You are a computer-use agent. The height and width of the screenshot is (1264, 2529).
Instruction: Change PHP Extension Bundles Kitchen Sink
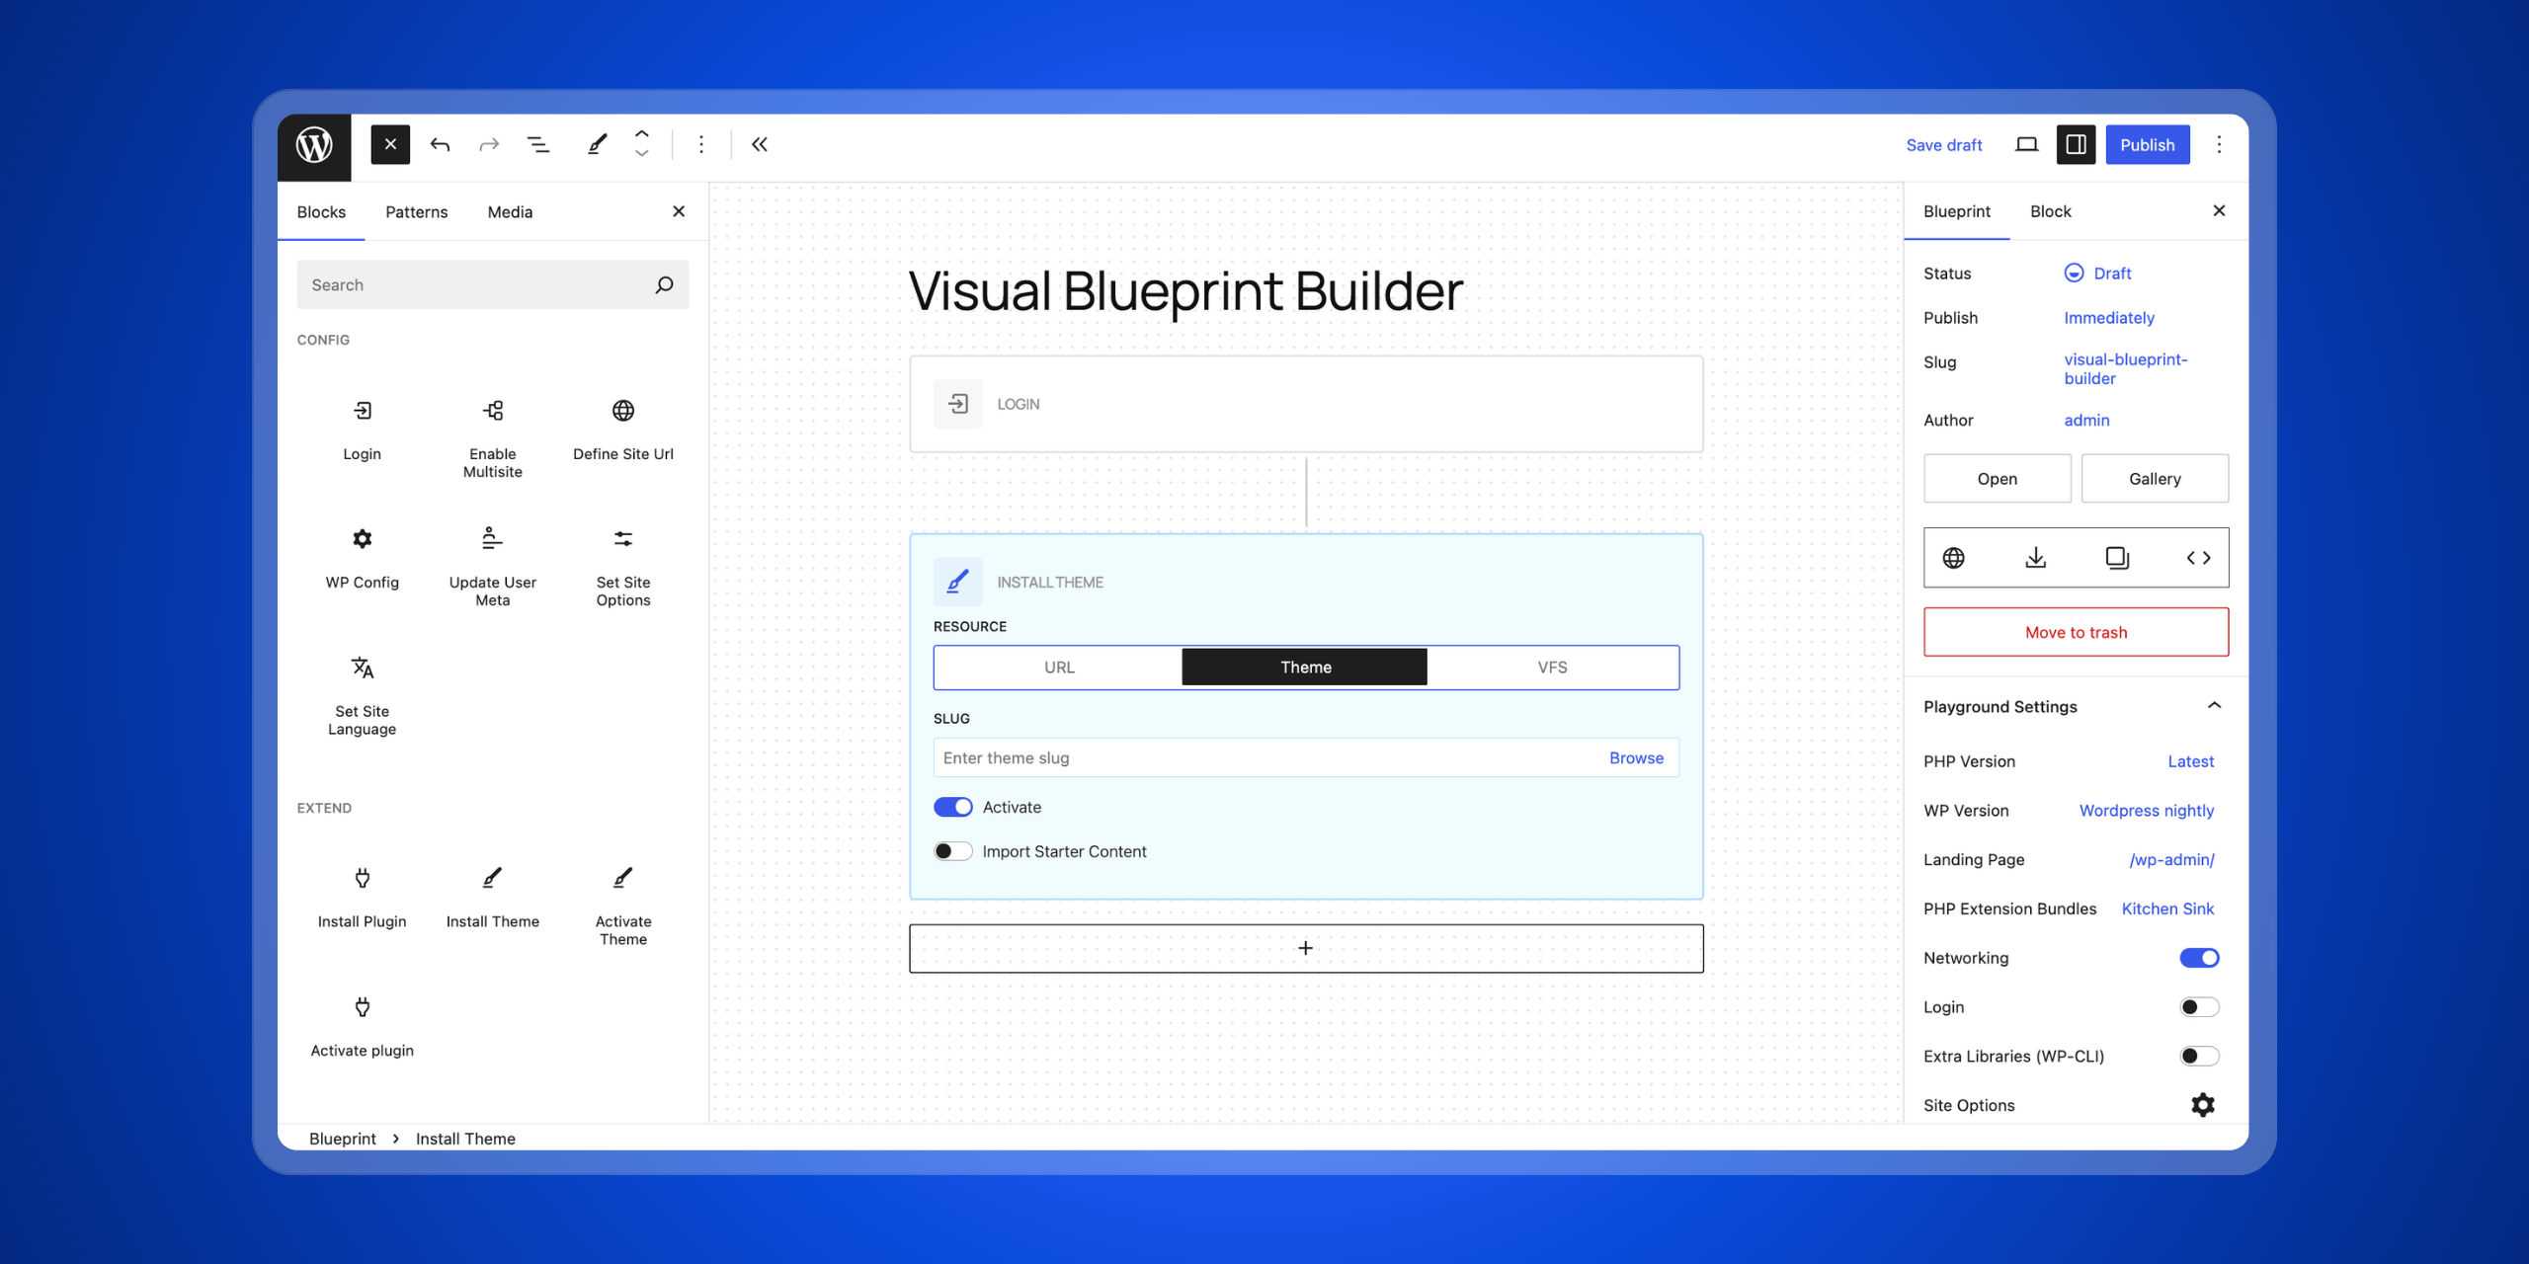point(2167,908)
